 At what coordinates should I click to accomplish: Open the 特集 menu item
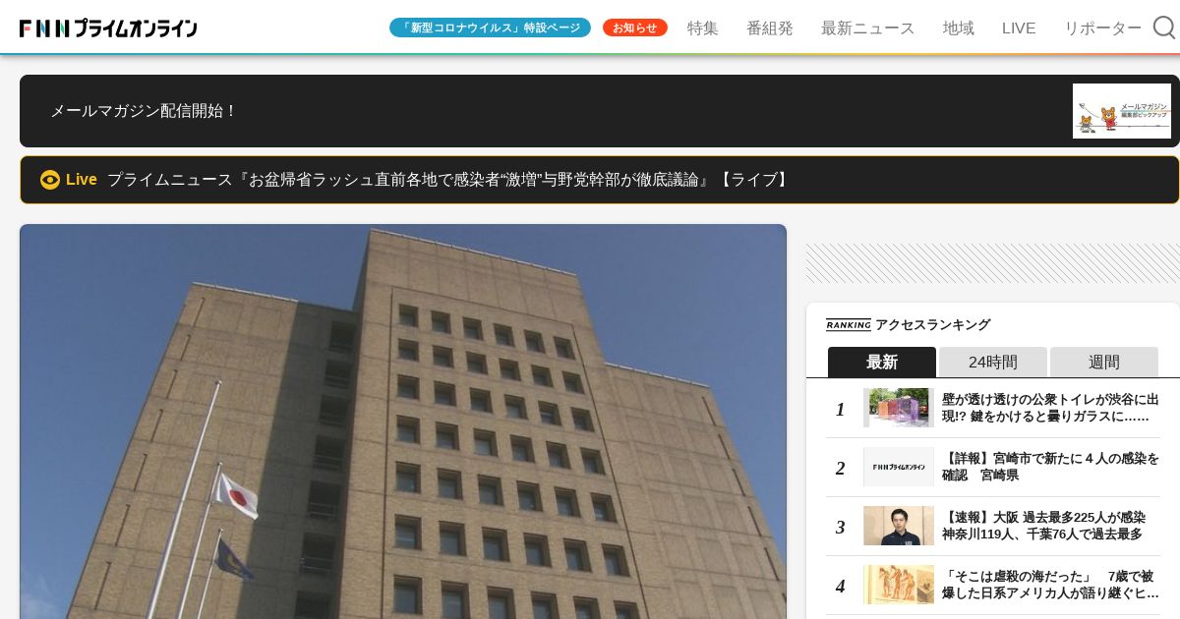tap(703, 28)
